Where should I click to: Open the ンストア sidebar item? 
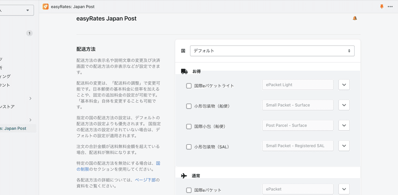7,107
